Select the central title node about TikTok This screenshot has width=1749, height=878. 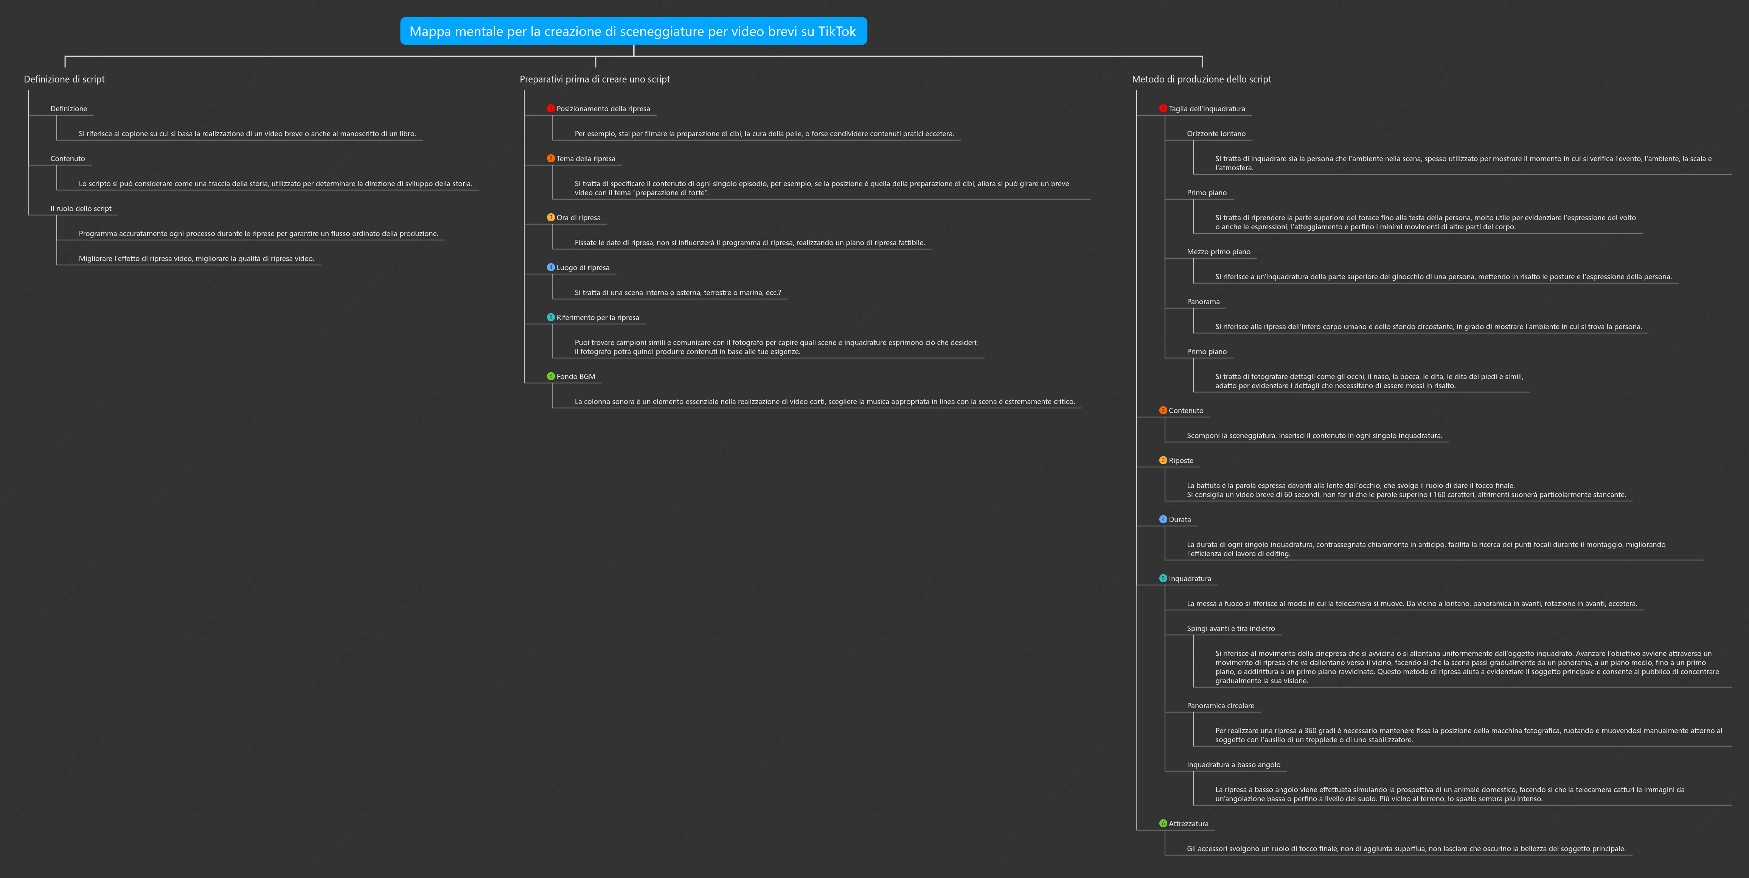coord(634,31)
